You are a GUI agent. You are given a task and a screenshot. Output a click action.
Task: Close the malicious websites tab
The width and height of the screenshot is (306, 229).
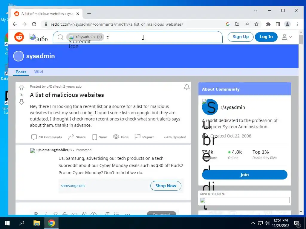point(78,14)
